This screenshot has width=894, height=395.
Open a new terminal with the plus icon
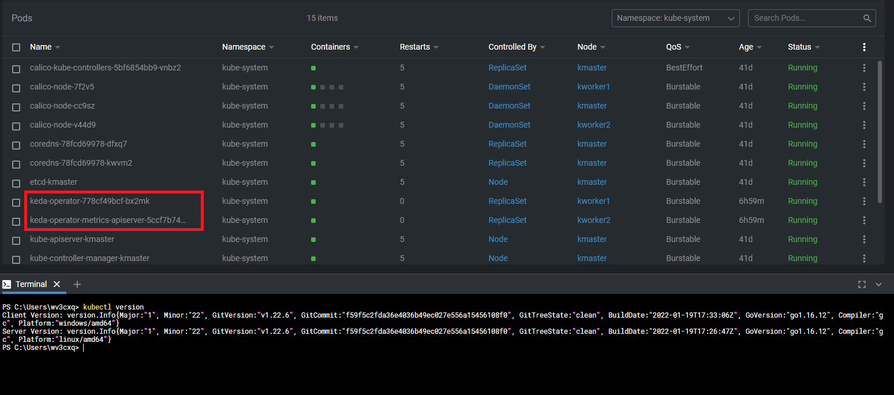pos(77,284)
